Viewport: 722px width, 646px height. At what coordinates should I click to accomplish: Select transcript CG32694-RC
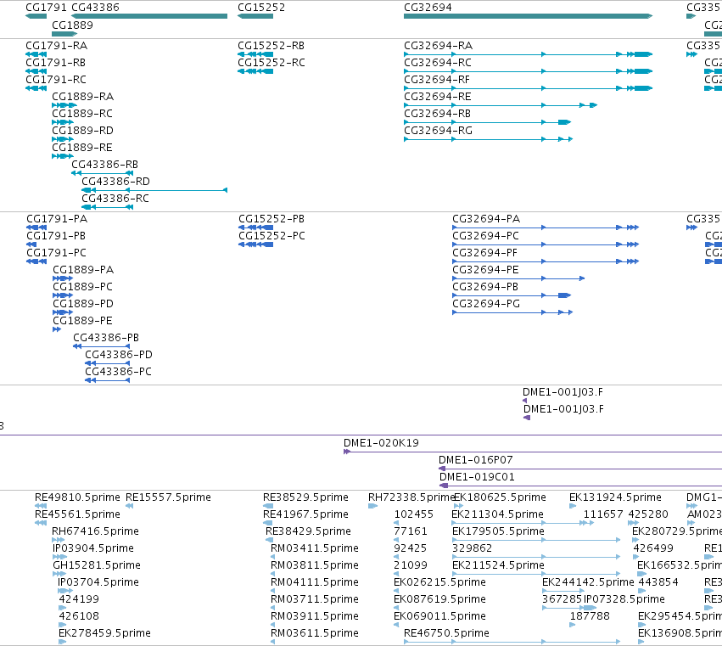click(x=438, y=63)
